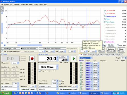Click the vertical graph range slider
Image resolution: width=127 pixels, height=95 pixels.
tap(2, 28)
